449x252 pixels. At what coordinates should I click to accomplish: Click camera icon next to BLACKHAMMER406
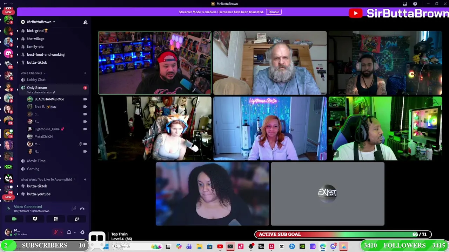85,99
